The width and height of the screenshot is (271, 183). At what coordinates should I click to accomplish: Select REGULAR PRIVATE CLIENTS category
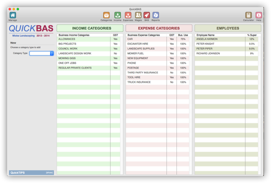coord(89,68)
